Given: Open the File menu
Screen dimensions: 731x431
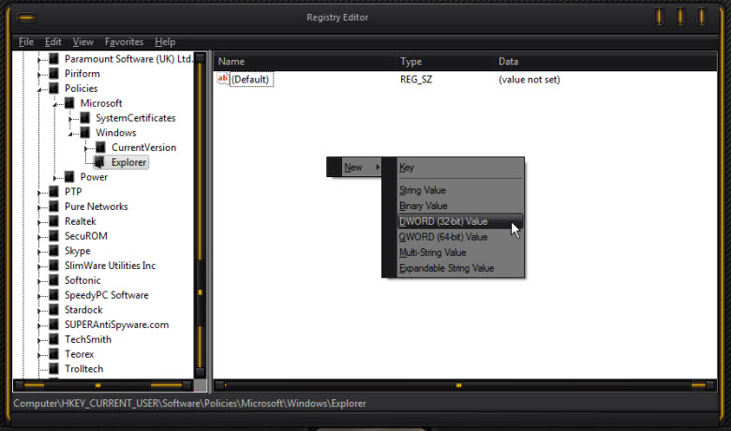Looking at the screenshot, I should point(26,42).
